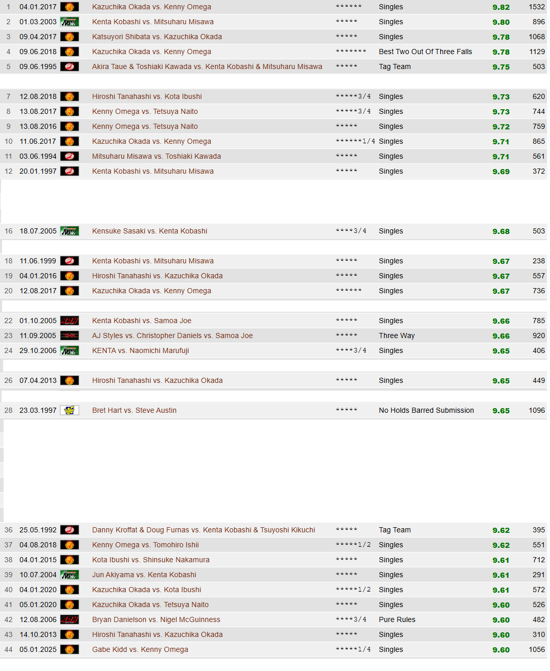This screenshot has width=550, height=671.
Task: Select the ROH logo beside 12.08.2006
Action: pos(70,619)
